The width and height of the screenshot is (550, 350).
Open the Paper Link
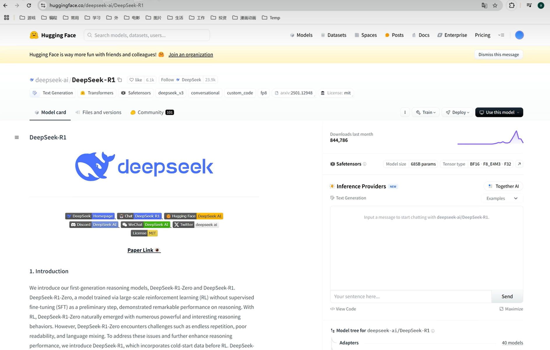pyautogui.click(x=144, y=250)
